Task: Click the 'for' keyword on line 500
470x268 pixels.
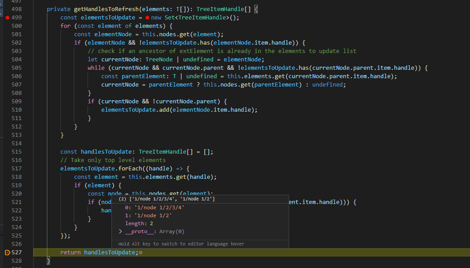Action: tap(65, 26)
